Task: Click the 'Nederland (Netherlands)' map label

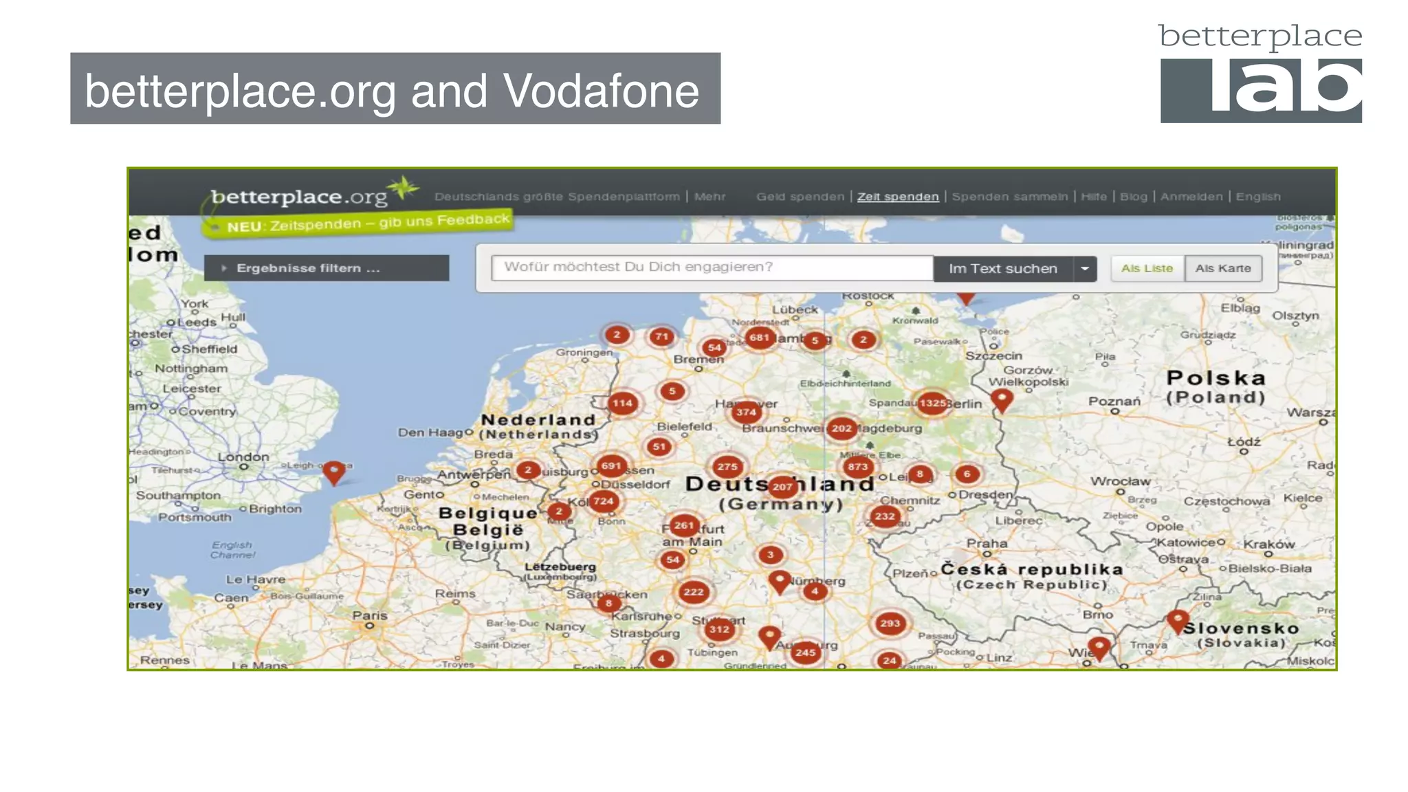Action: [539, 426]
